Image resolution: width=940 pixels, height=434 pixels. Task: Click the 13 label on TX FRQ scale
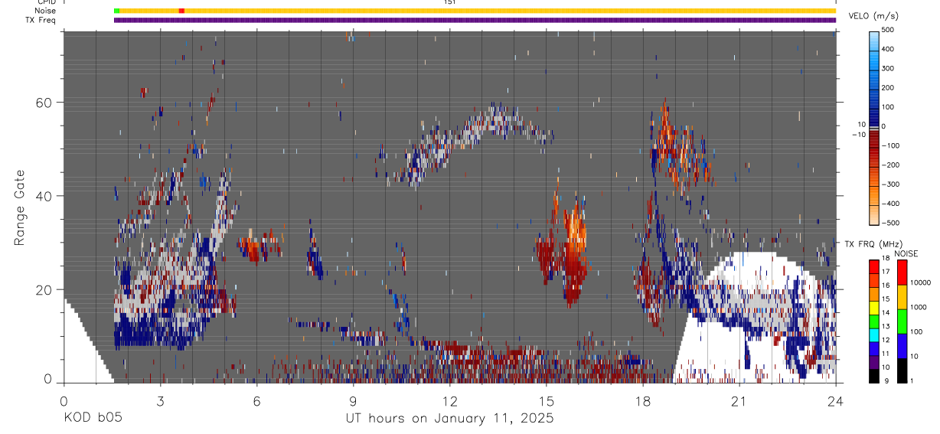point(886,326)
